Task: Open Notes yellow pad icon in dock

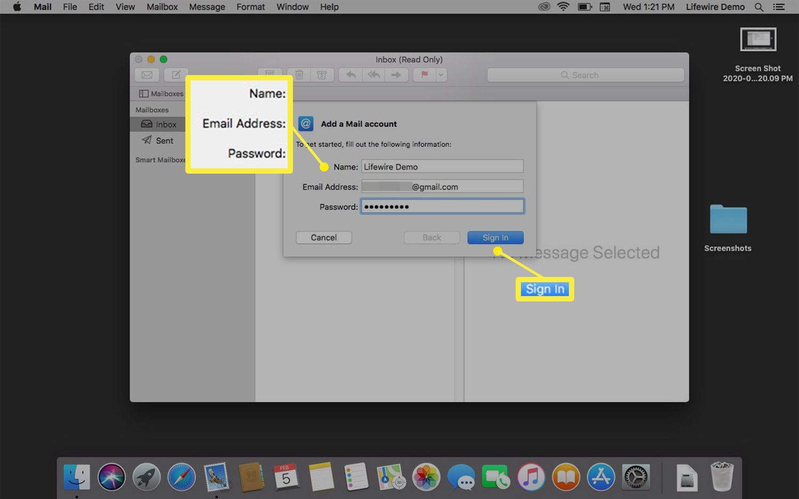Action: [321, 477]
